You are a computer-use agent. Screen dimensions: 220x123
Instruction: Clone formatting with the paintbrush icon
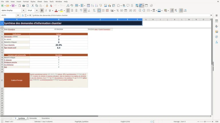[x=47, y=6]
